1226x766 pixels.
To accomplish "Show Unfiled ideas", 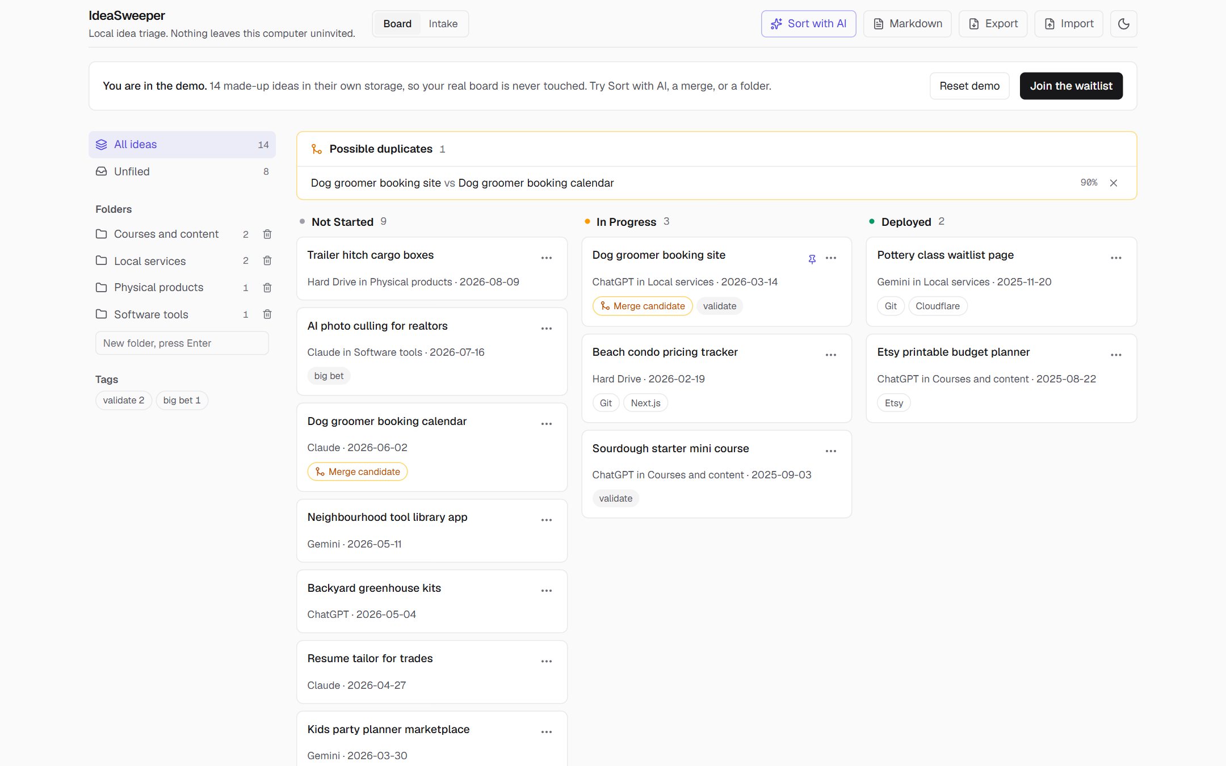I will point(182,171).
